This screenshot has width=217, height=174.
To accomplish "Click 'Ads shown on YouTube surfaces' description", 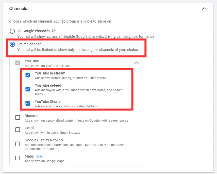I will pyautogui.click(x=48, y=66).
